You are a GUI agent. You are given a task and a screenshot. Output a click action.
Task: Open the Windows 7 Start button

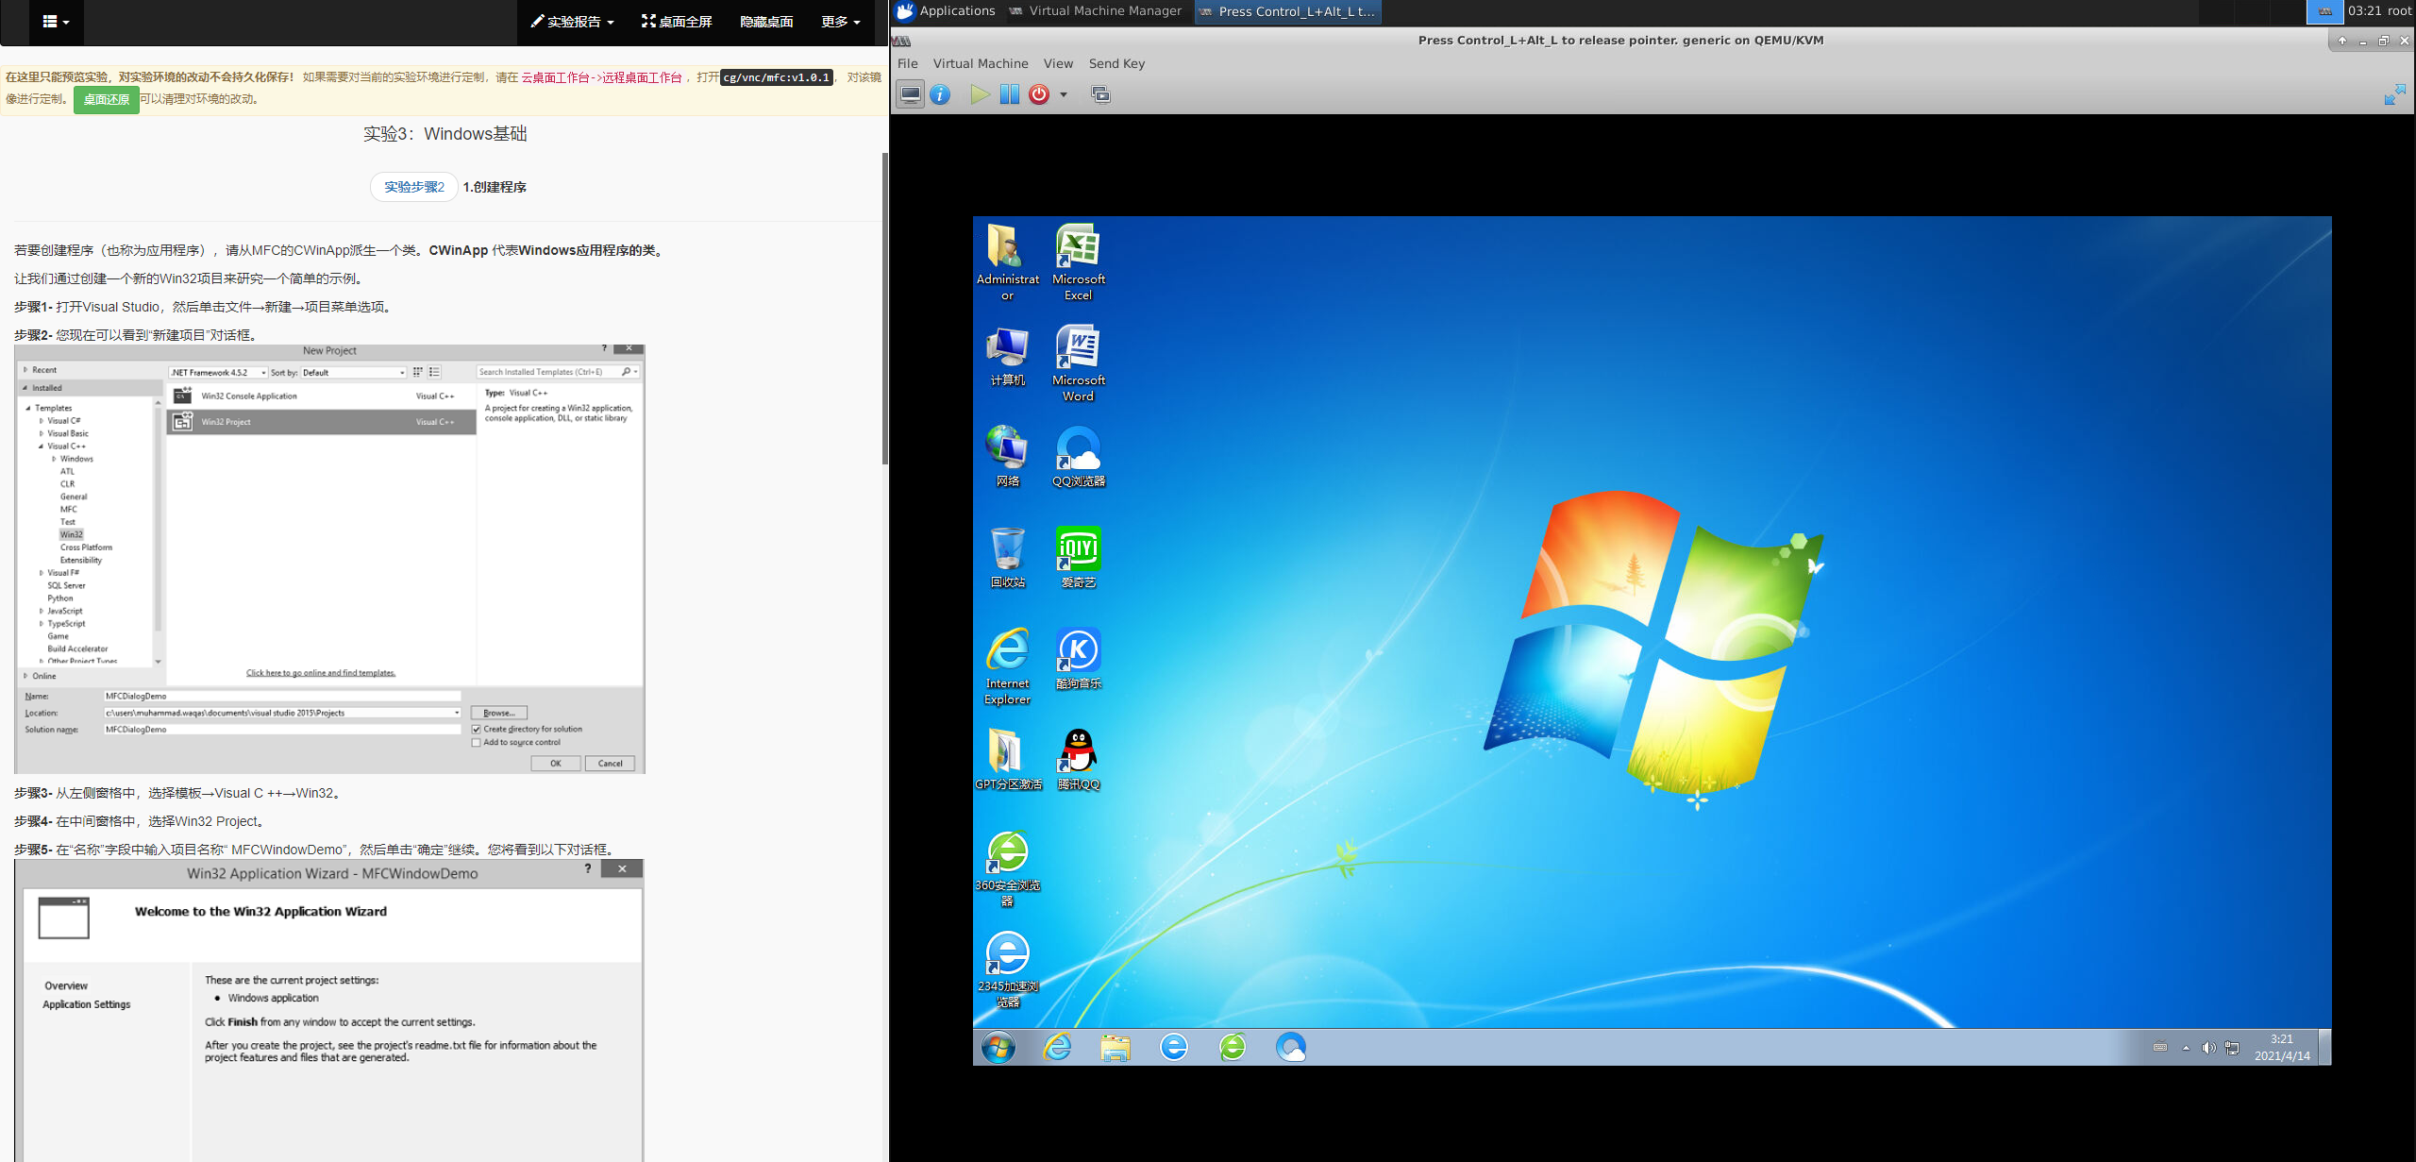click(x=998, y=1047)
